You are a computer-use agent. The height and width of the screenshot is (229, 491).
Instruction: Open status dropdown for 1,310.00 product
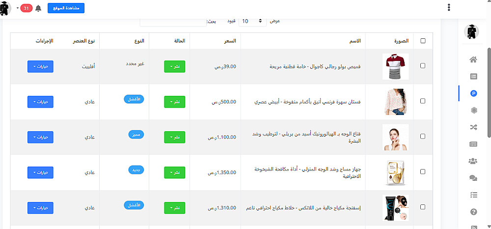[x=174, y=208]
